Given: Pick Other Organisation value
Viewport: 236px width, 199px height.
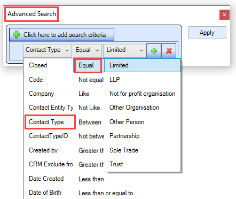Looking at the screenshot, I should point(134,108).
